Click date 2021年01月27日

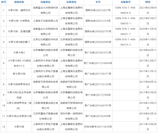tap(148, 21)
